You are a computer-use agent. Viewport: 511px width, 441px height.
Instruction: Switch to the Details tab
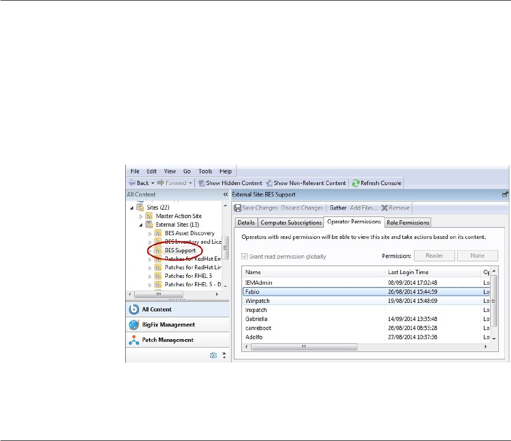(246, 222)
